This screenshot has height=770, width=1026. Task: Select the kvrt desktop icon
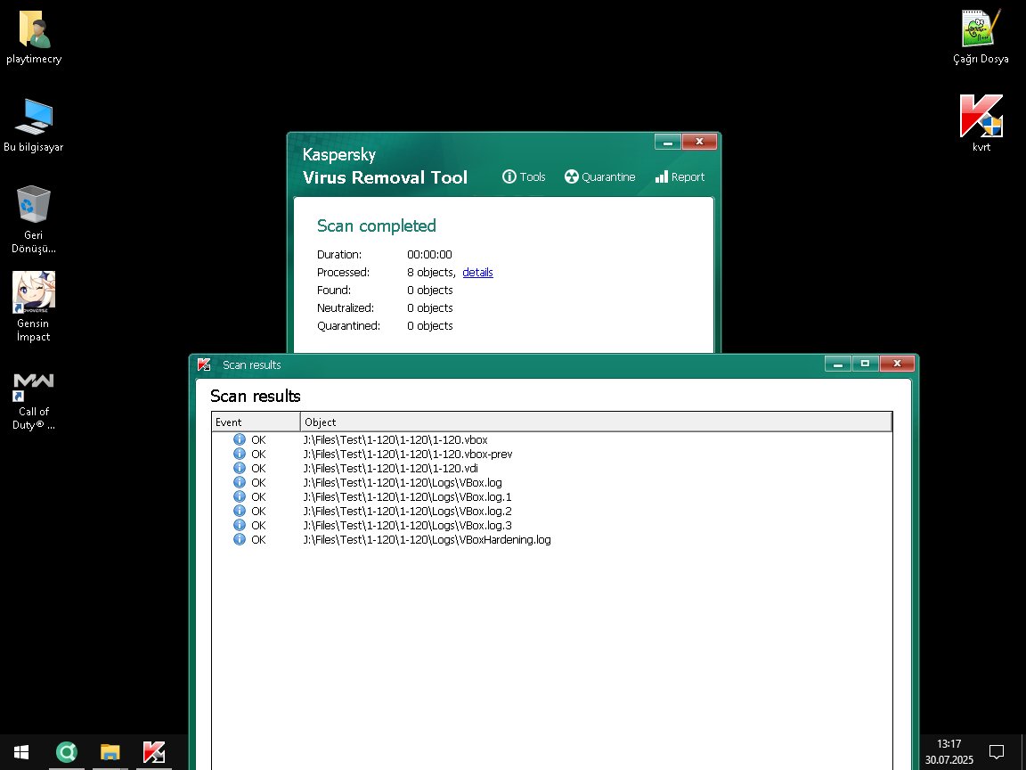coord(981,118)
